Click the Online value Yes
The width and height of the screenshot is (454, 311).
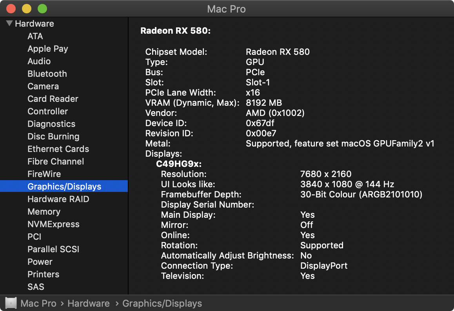tap(307, 235)
